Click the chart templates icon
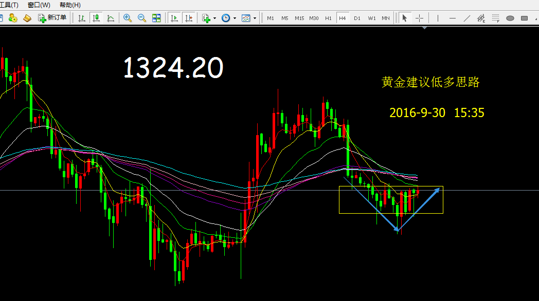 pos(246,18)
